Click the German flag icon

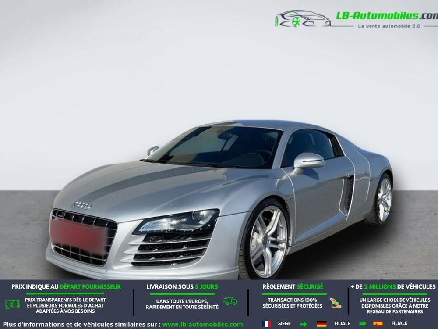click(x=321, y=324)
